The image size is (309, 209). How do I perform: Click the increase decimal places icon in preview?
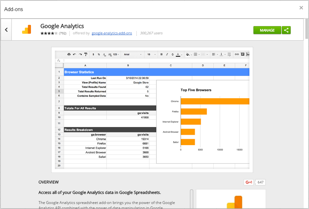click(x=109, y=54)
